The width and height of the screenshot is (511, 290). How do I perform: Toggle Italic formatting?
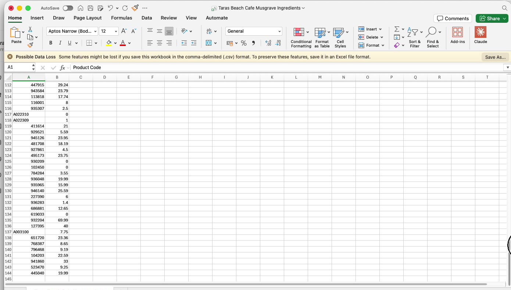pos(60,43)
